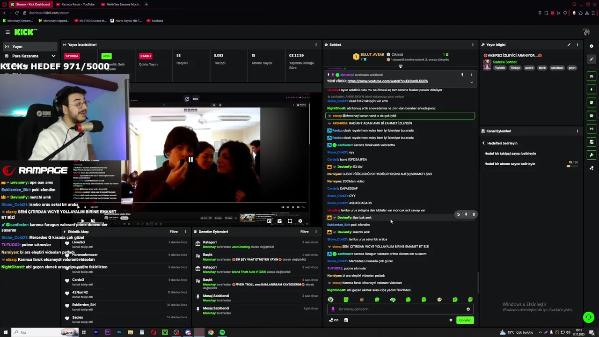Switch to the 'Melih'ten Besame Mucho' browser tab

pos(120,4)
